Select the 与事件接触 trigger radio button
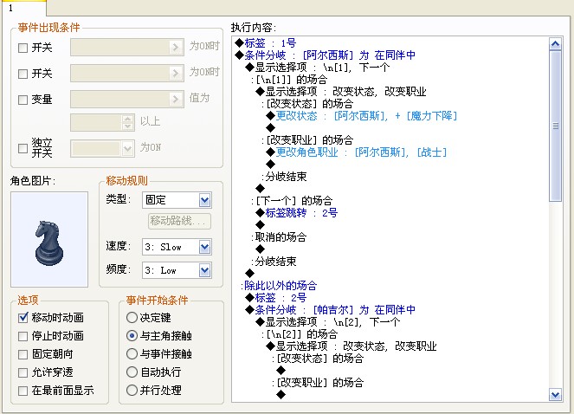 point(132,354)
